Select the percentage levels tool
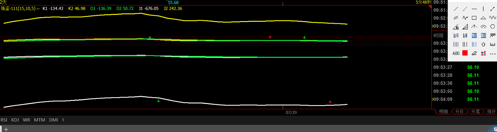The width and height of the screenshot is (497, 132). click(x=483, y=35)
